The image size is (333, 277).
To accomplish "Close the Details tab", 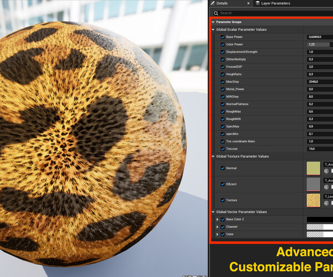I will point(248,3).
